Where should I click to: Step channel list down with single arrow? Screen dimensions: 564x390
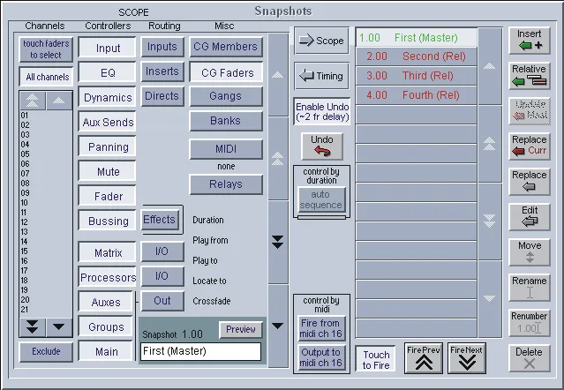(59, 327)
